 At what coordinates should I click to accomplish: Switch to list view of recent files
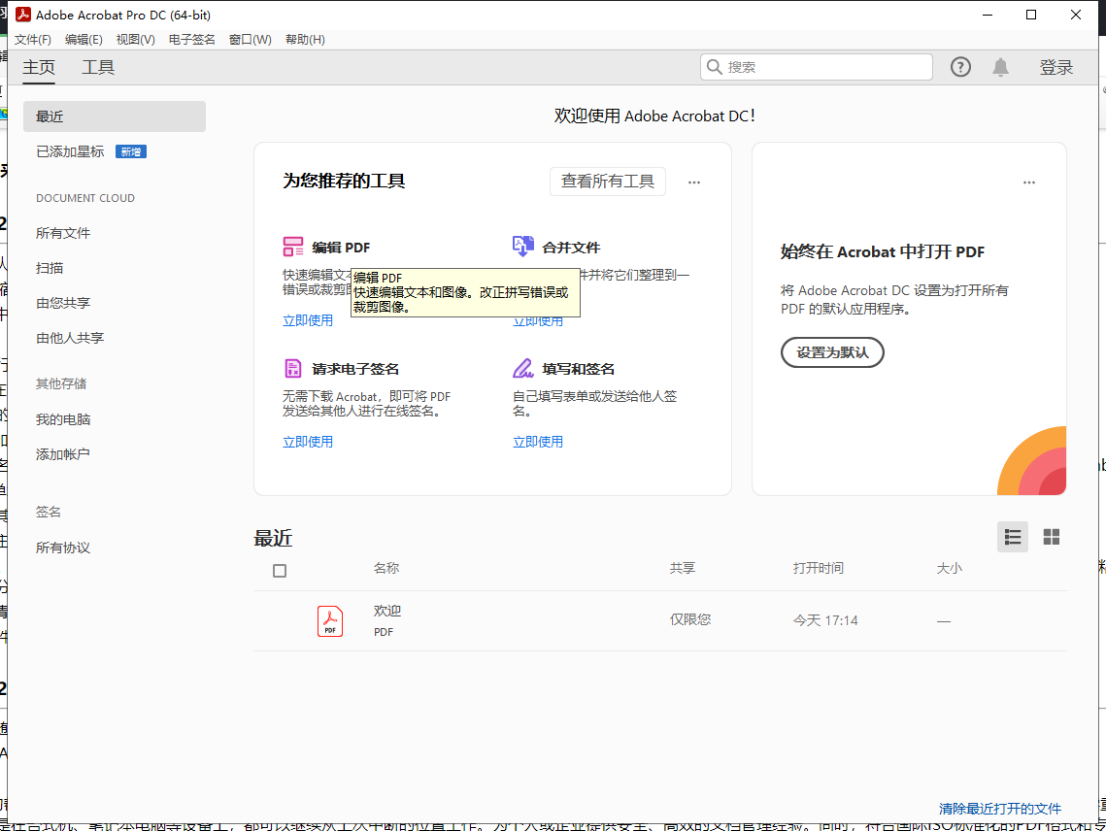tap(1013, 537)
